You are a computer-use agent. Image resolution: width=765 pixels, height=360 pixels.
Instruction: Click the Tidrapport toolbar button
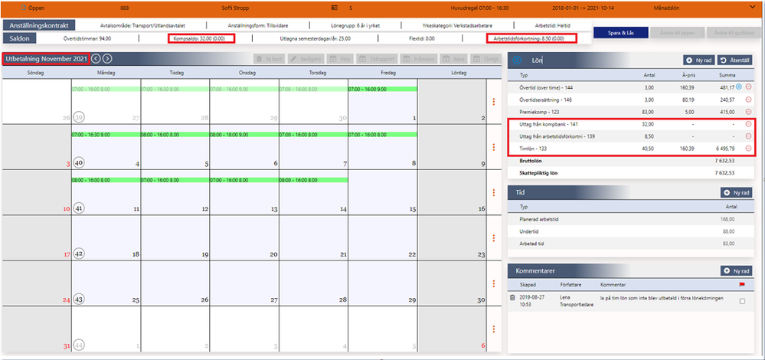pyautogui.click(x=377, y=58)
